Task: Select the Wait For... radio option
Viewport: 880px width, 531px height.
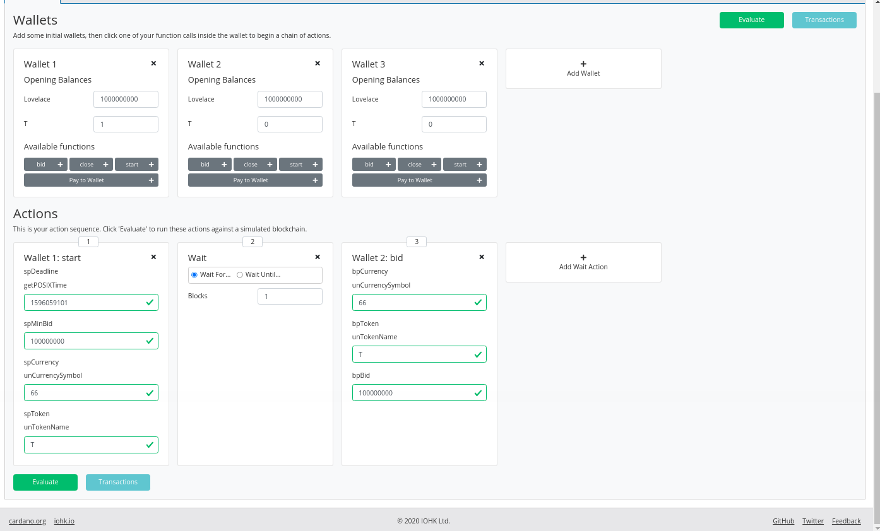Action: coord(194,275)
